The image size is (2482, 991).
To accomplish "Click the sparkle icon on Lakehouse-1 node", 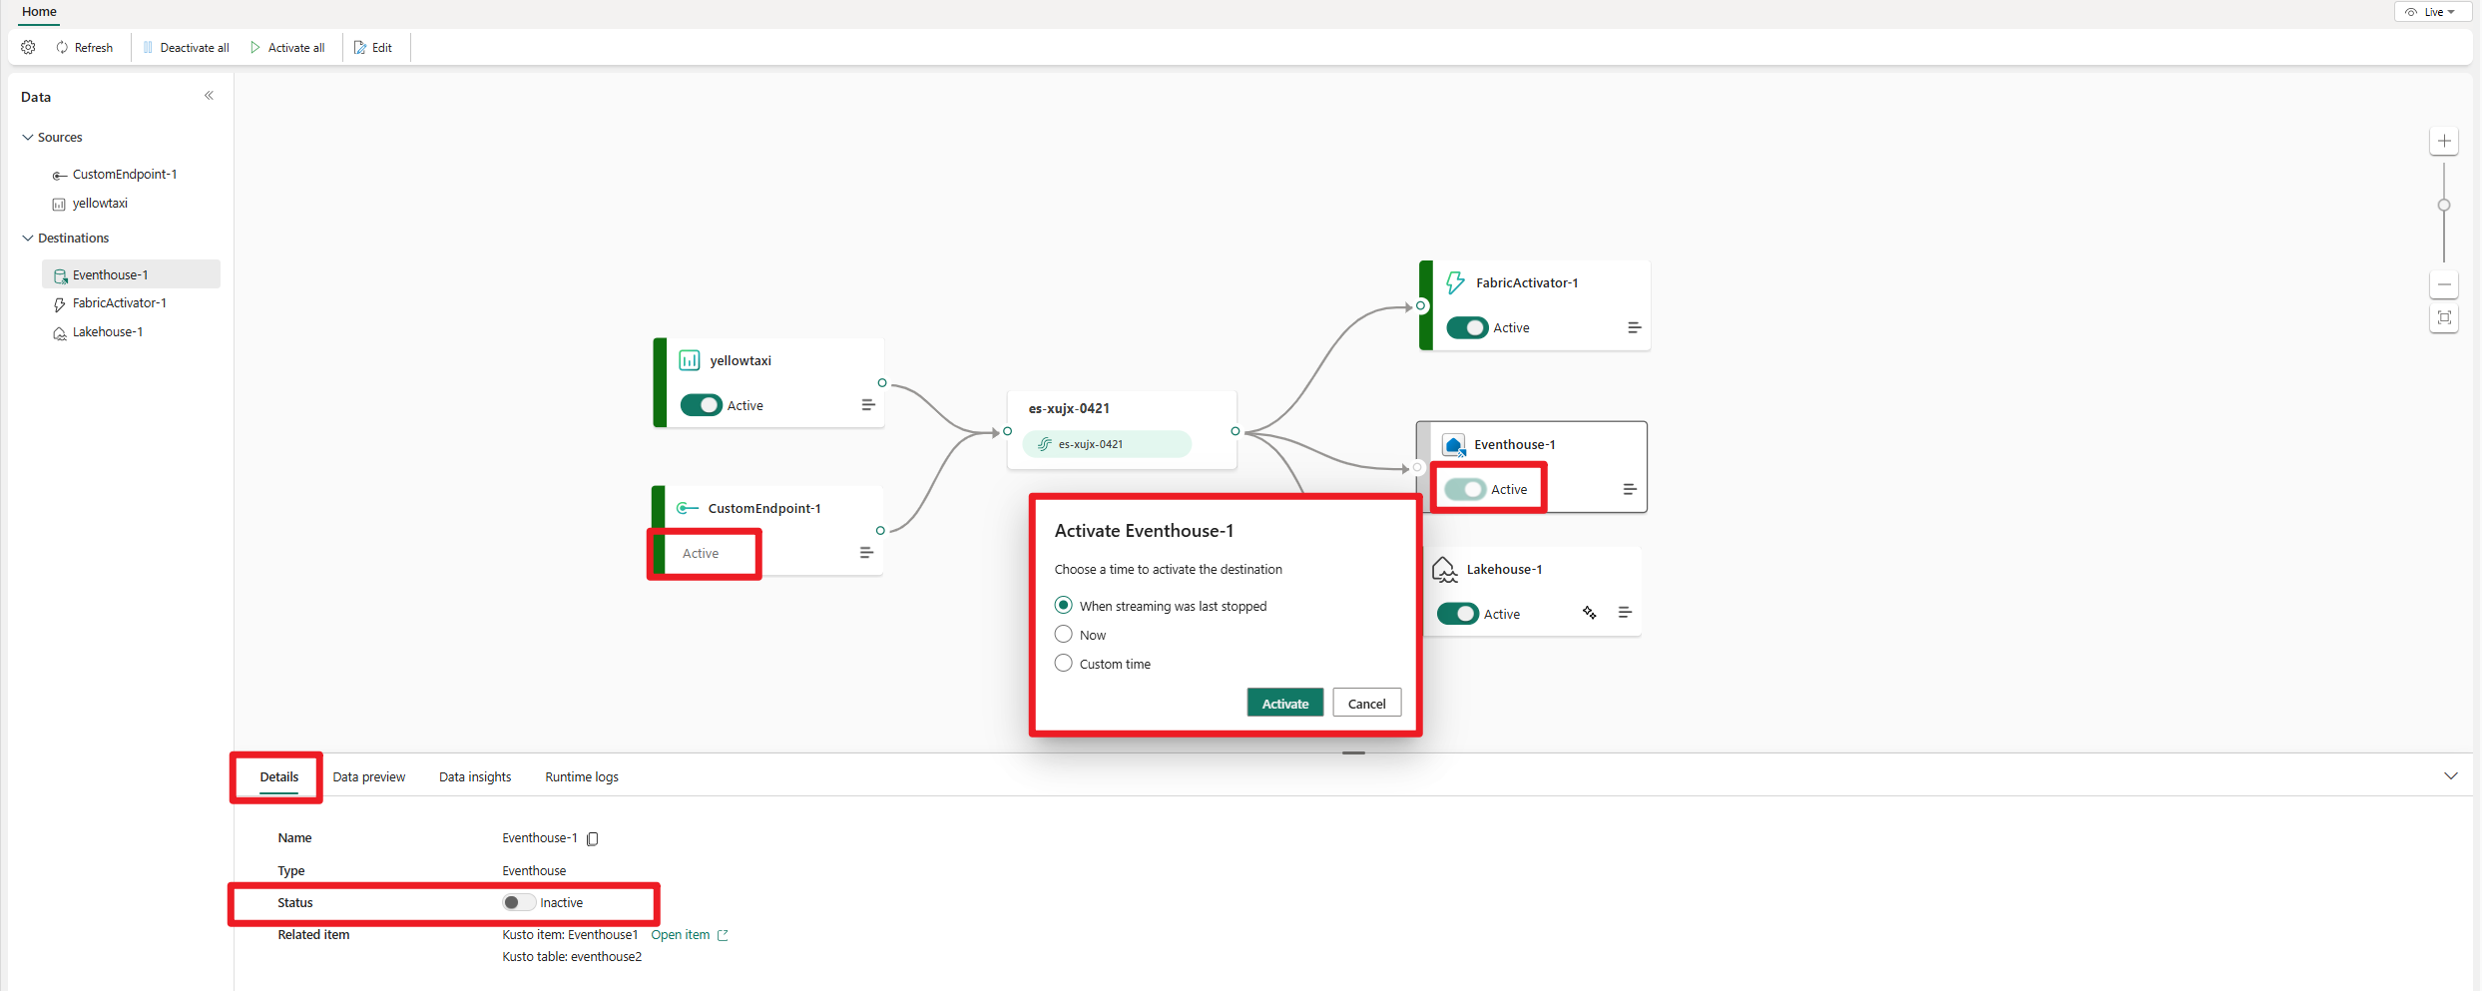I will [x=1590, y=613].
